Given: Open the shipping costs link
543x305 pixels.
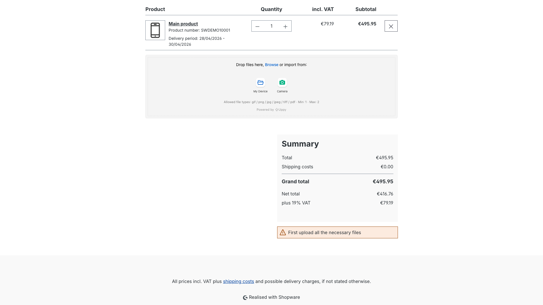Looking at the screenshot, I should click(x=238, y=281).
